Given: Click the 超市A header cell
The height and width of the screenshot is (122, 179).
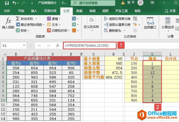Looking at the screenshot, I should click(x=16, y=63).
